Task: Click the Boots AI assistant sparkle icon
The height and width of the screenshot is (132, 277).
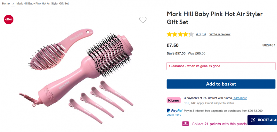Action: pyautogui.click(x=253, y=120)
